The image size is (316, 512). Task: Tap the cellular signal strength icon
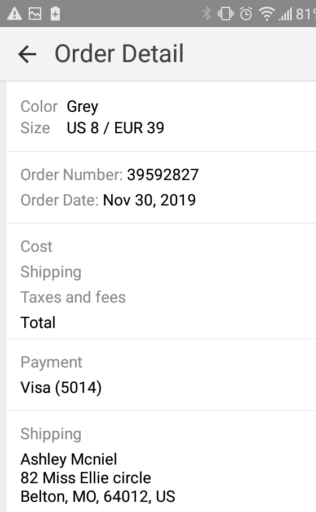pos(286,14)
